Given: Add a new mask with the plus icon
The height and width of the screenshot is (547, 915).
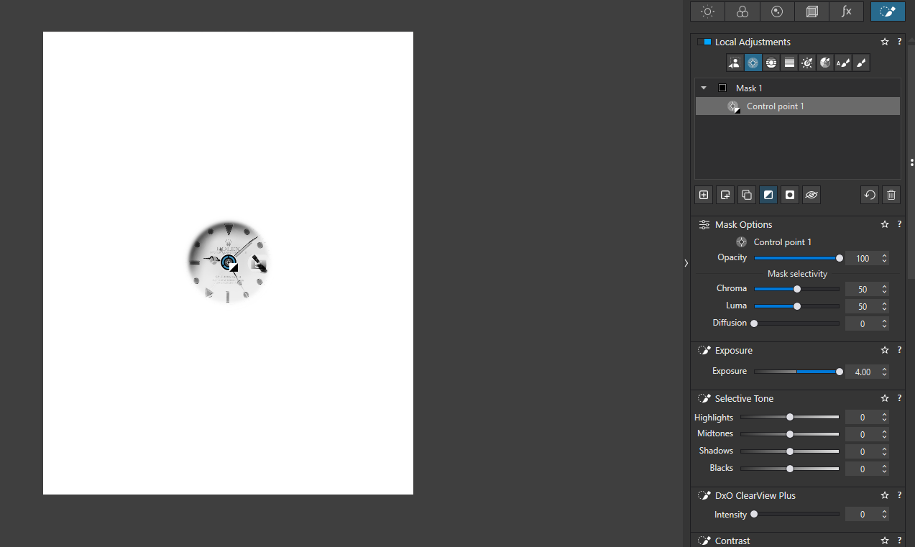Looking at the screenshot, I should [x=704, y=195].
